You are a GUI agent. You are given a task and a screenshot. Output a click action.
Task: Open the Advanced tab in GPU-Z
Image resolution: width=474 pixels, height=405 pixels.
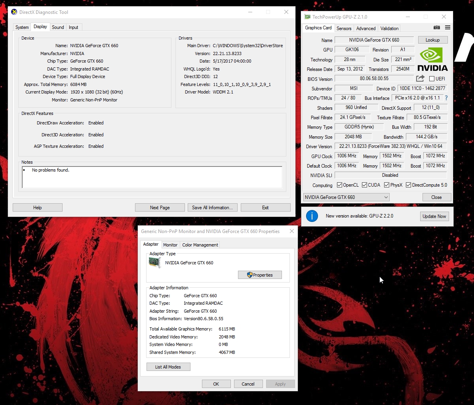[x=366, y=29]
